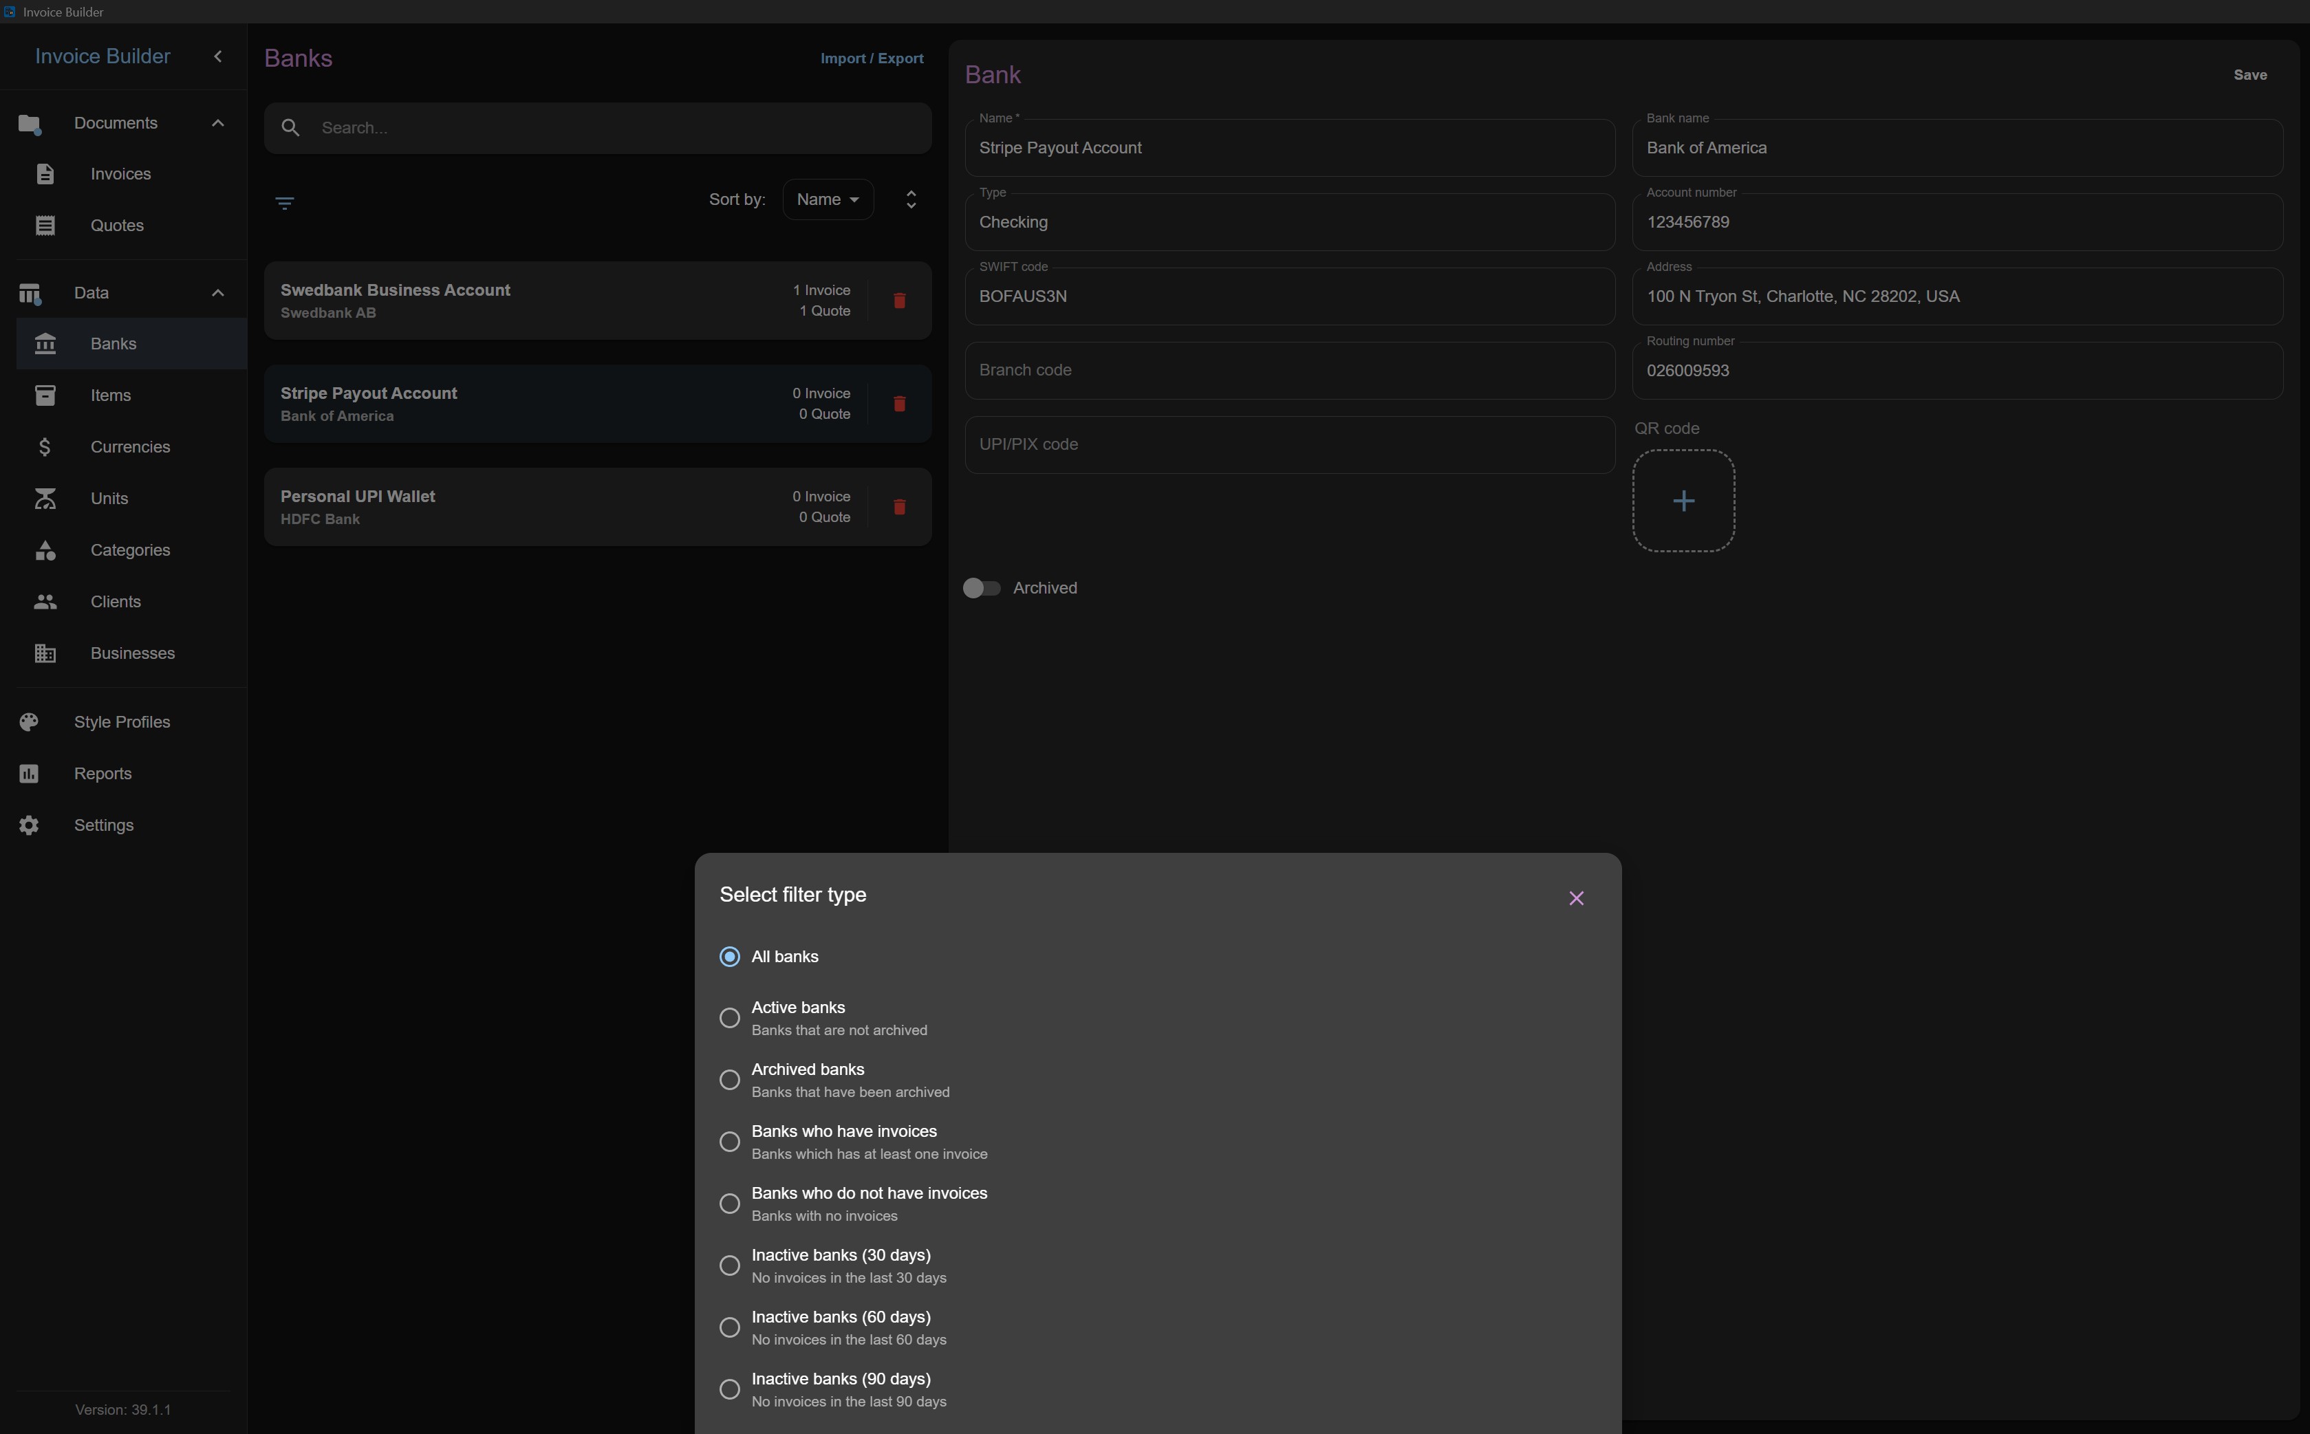This screenshot has height=1434, width=2310.
Task: Collapse the sidebar with the chevron arrow
Action: click(218, 57)
